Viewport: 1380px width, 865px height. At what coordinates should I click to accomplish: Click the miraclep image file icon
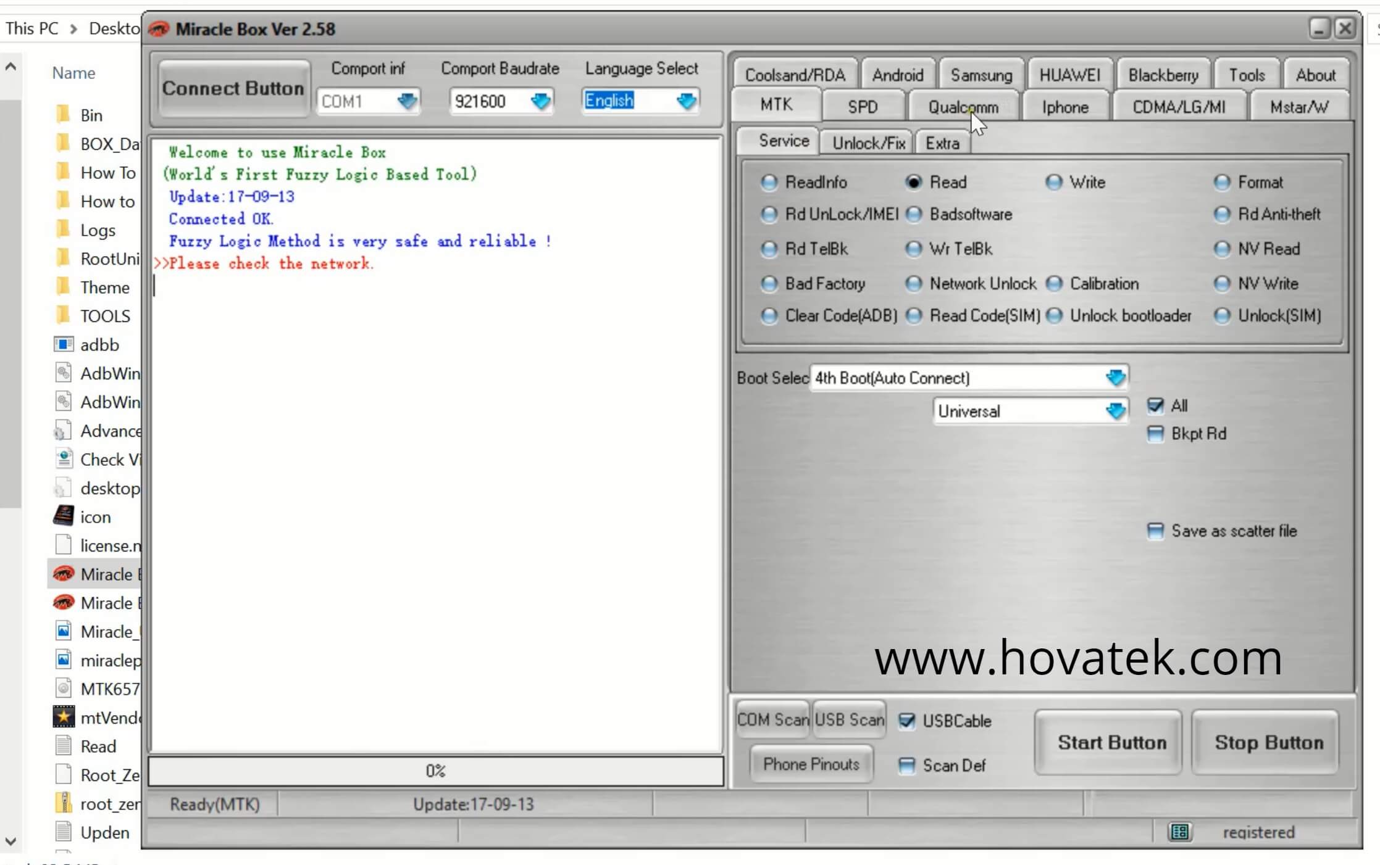pyautogui.click(x=63, y=660)
